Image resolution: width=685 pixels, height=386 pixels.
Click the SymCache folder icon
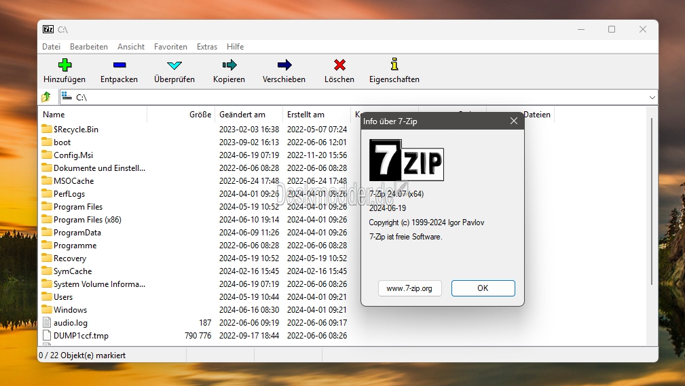pos(47,271)
